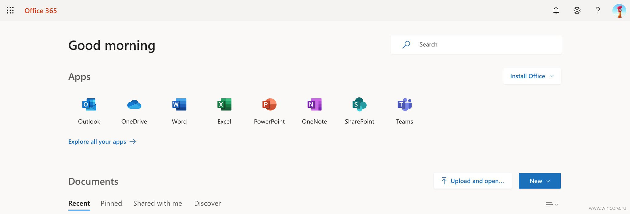Launch the Outlook app

[x=89, y=111]
